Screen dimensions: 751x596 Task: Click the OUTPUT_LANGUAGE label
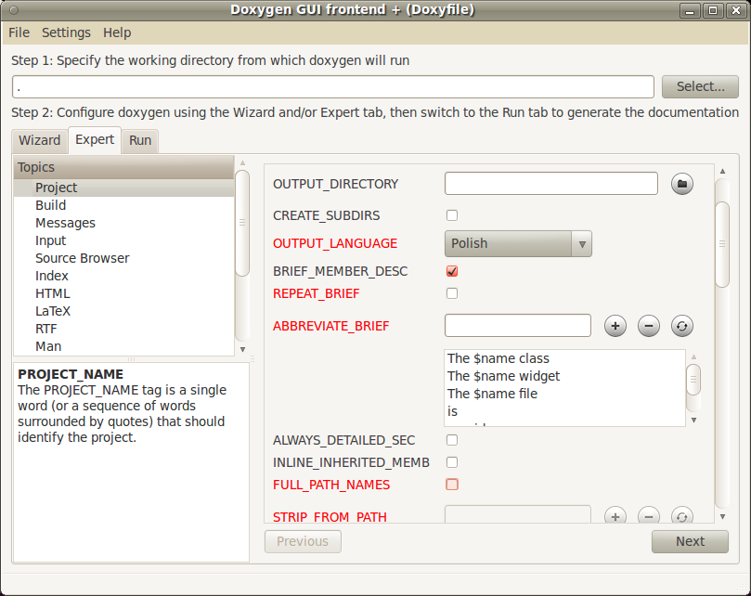[x=335, y=243]
